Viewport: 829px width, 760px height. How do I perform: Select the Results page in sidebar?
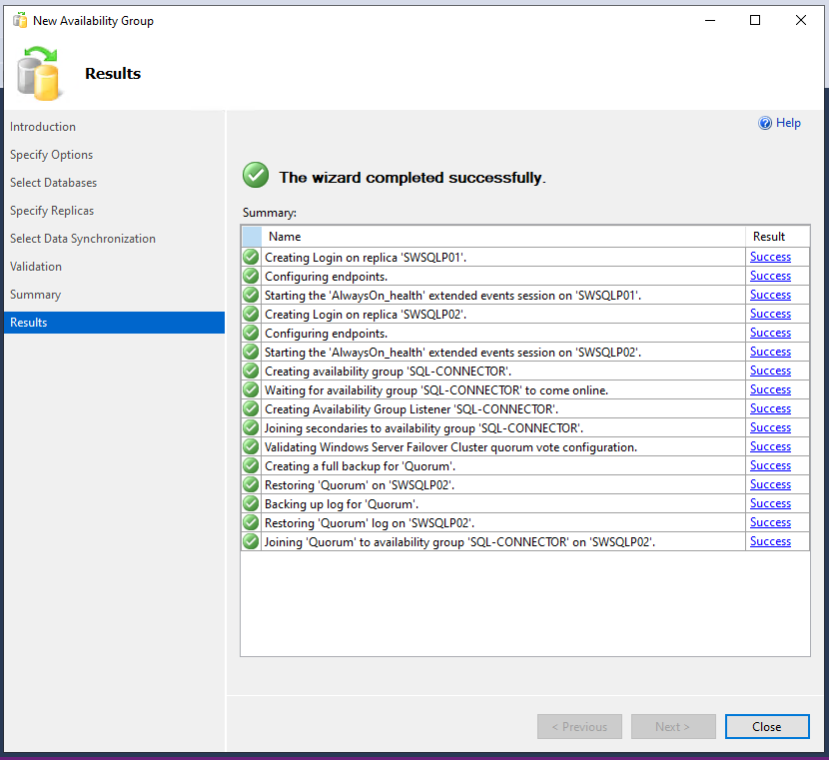(x=114, y=323)
